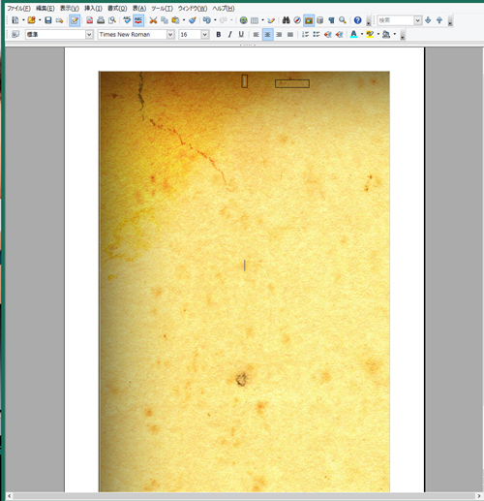Export directly as PDF
Screen dimensions: 484x501
coord(90,20)
